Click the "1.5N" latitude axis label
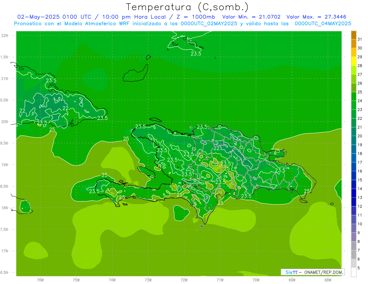The height and width of the screenshot is (284, 368). click(x=4, y=57)
